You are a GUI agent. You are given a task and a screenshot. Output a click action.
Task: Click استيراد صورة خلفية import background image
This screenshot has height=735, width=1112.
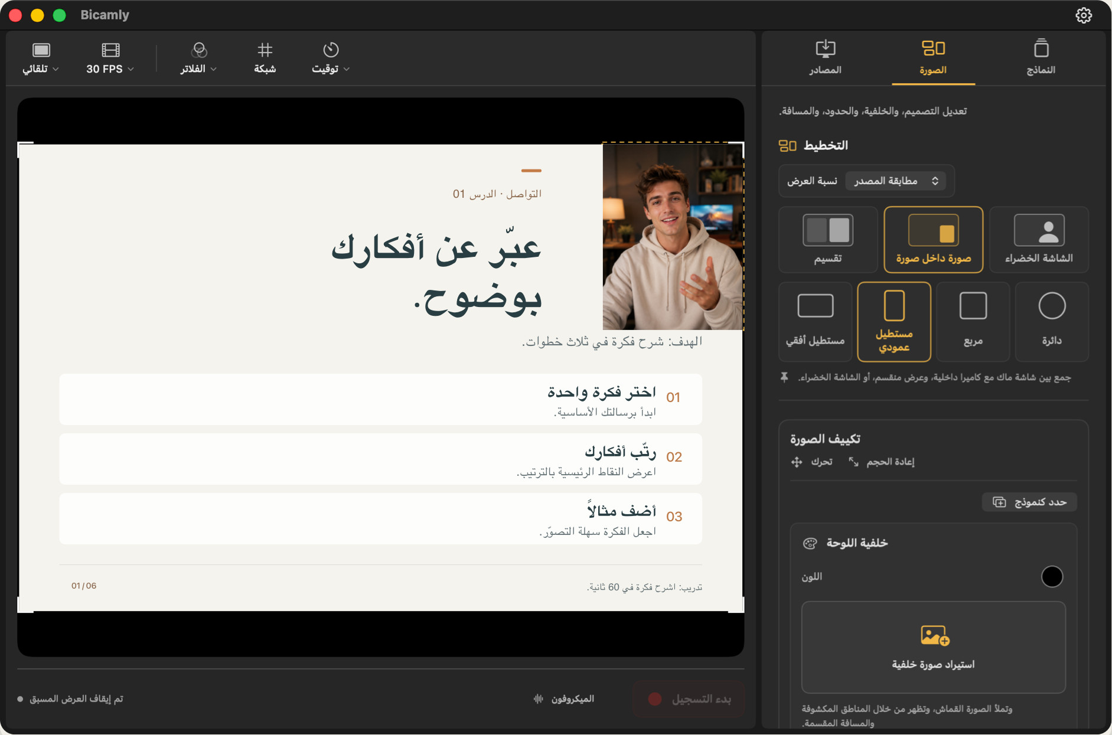(933, 647)
